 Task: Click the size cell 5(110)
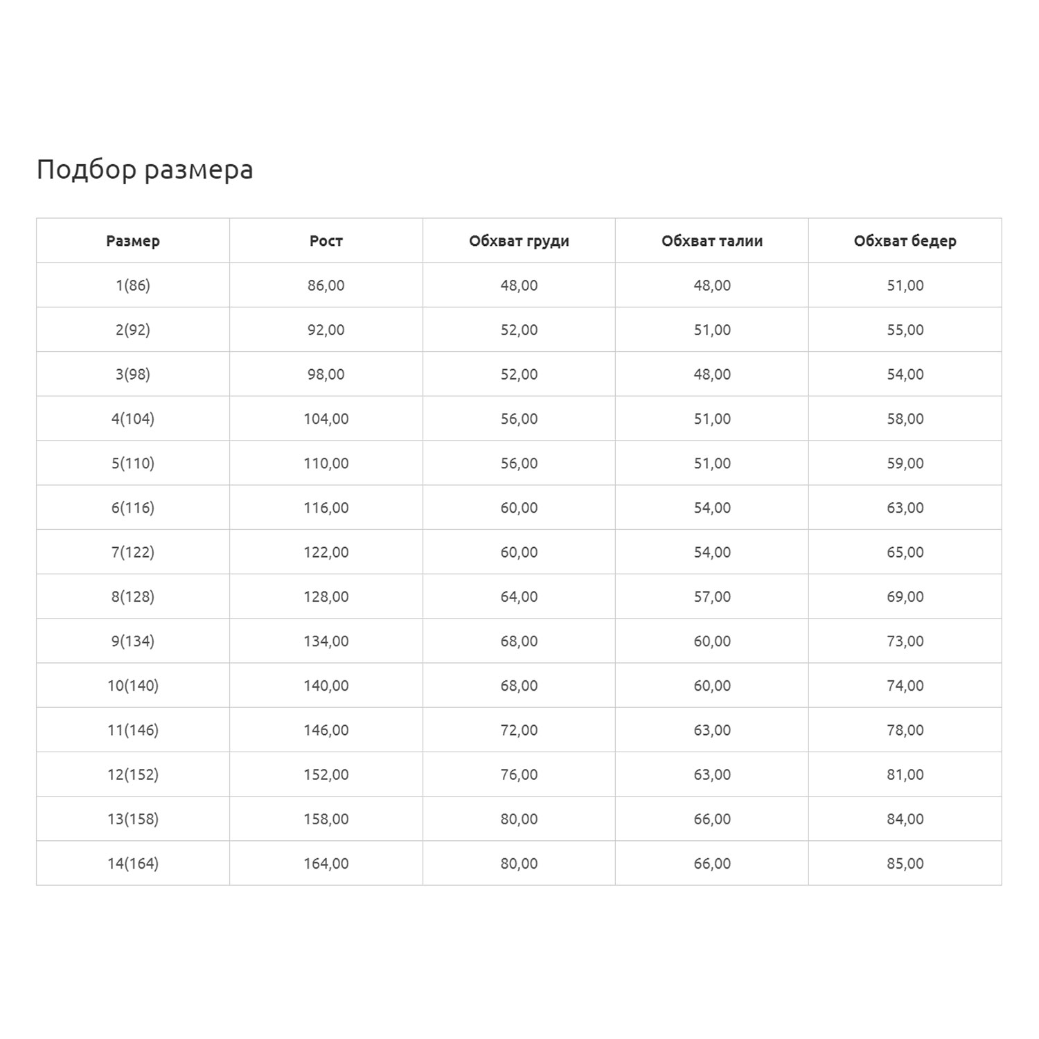point(133,463)
